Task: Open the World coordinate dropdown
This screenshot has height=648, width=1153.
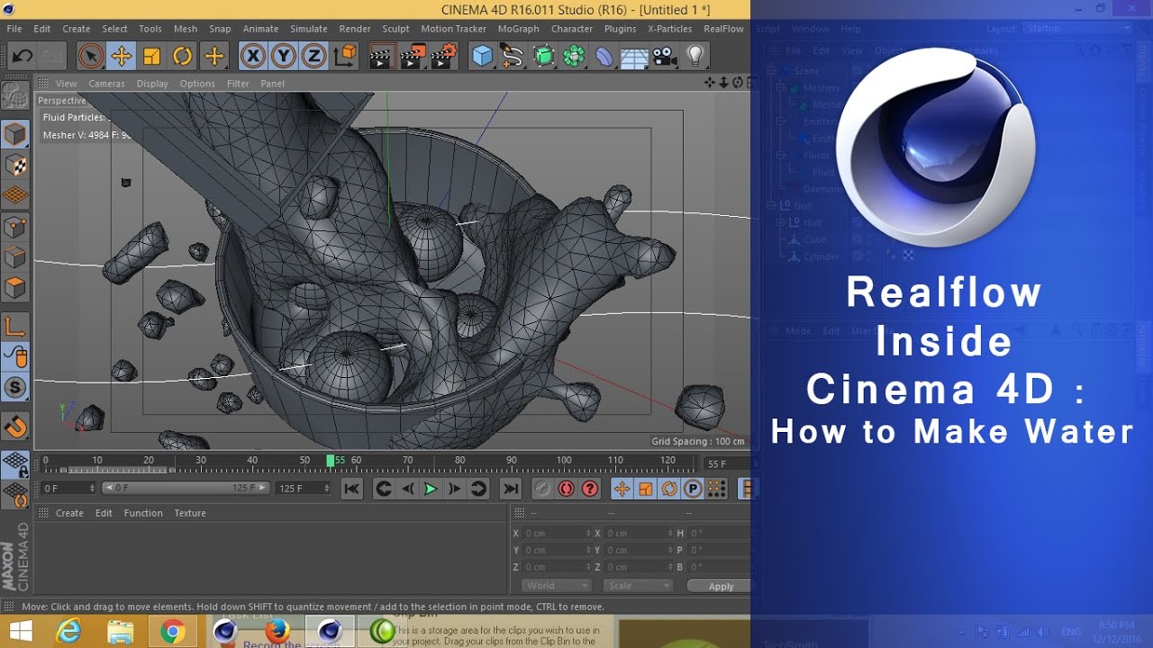Action: pos(556,586)
